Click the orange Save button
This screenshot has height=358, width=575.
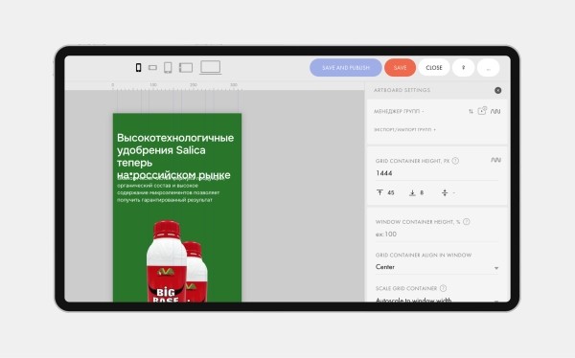pyautogui.click(x=400, y=68)
